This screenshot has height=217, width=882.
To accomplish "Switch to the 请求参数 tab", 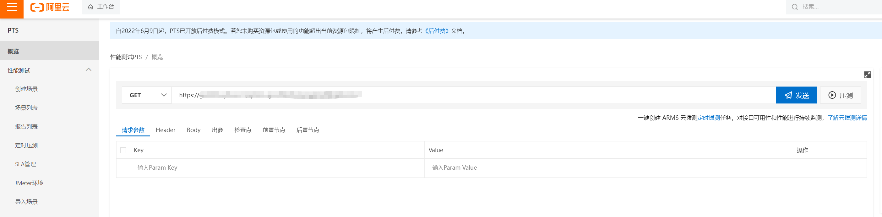I will click(133, 130).
